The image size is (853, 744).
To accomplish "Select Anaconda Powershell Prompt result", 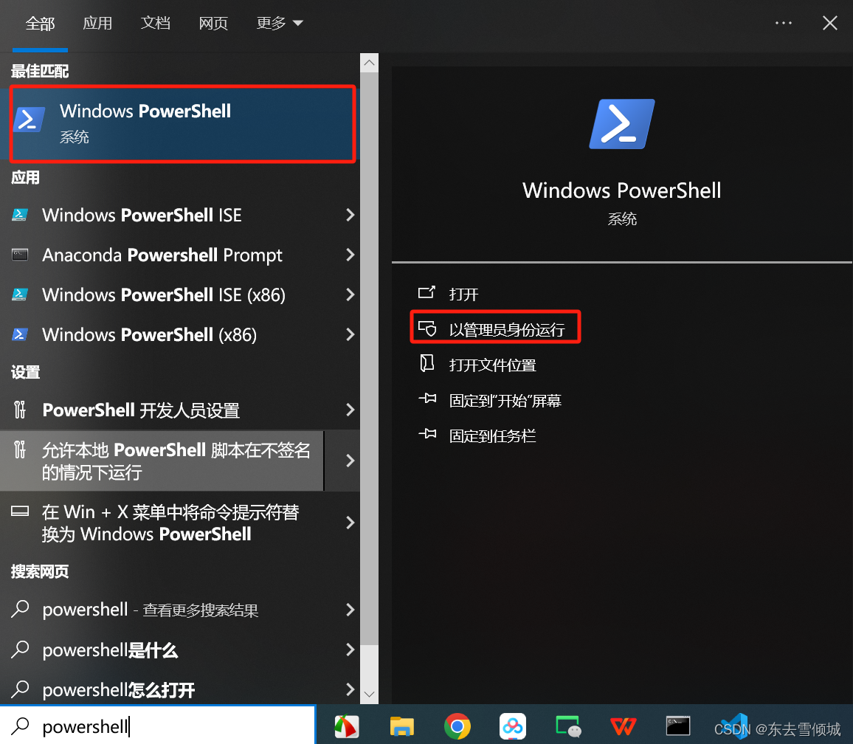I will coord(179,255).
